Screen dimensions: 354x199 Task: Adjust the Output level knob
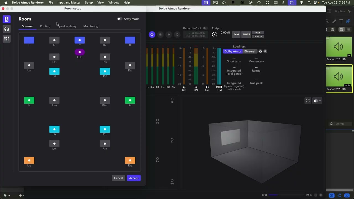click(x=215, y=35)
